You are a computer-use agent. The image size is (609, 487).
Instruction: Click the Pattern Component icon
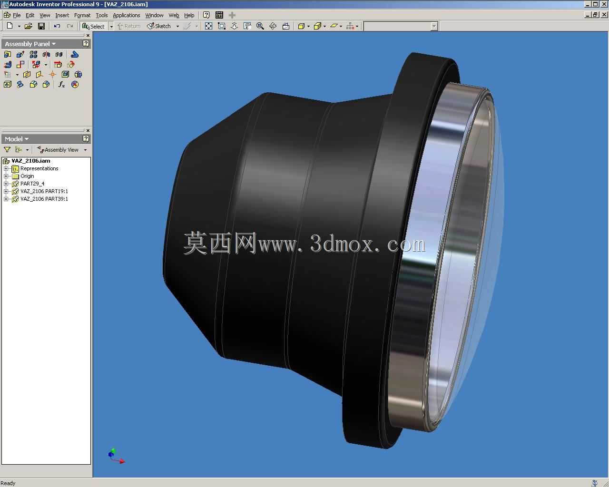point(33,55)
